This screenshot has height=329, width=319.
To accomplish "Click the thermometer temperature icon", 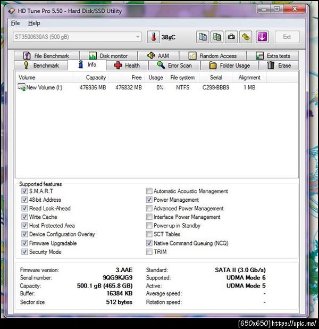I will click(154, 37).
